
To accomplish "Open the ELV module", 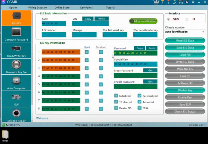I will (16, 99).
